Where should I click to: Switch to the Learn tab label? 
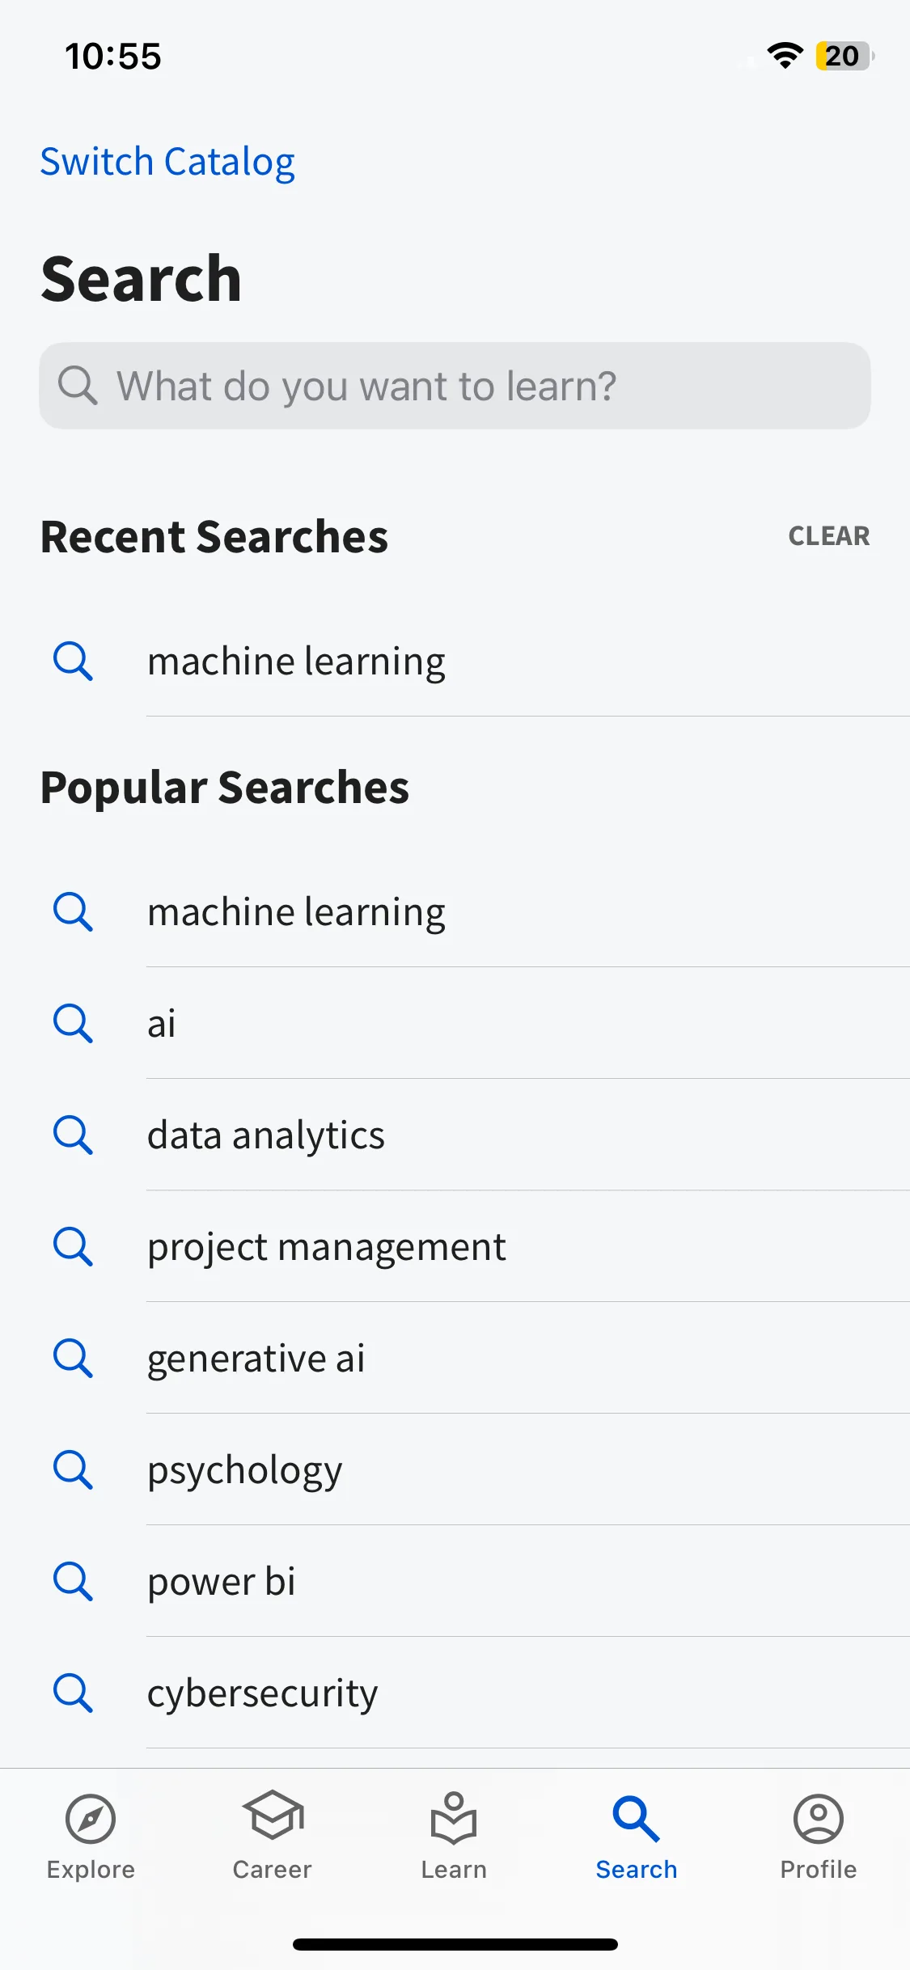tap(454, 1870)
